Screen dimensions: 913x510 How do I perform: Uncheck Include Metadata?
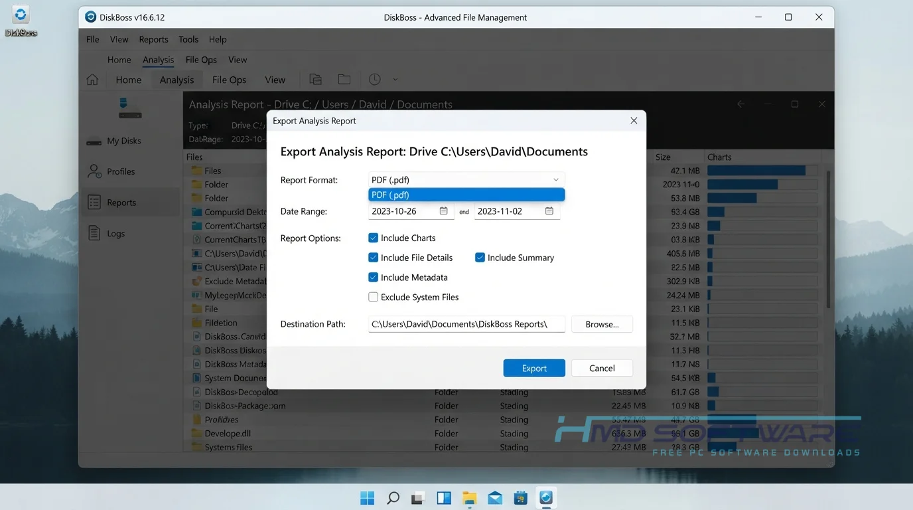click(374, 278)
